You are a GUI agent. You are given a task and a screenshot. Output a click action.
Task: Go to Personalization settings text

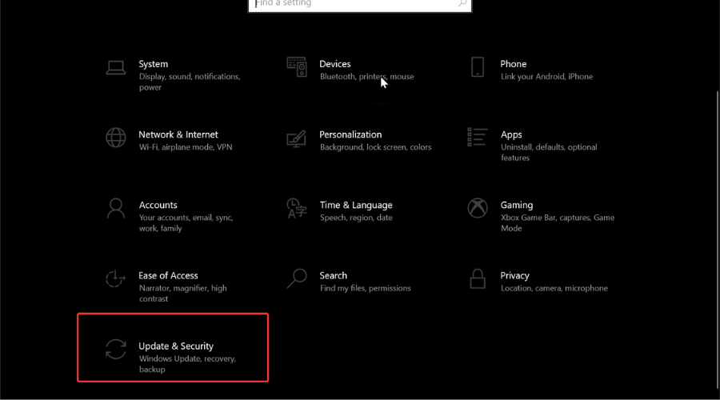[350, 134]
